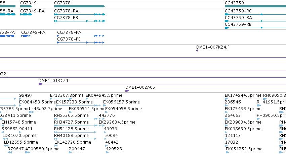Screen dimensions: 286x154
Task: Click the EK174944.5prime EST arrow
Action: point(227,99)
